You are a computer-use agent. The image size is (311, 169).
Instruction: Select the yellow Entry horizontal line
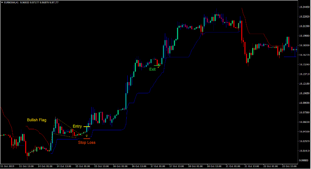pyautogui.click(x=87, y=127)
